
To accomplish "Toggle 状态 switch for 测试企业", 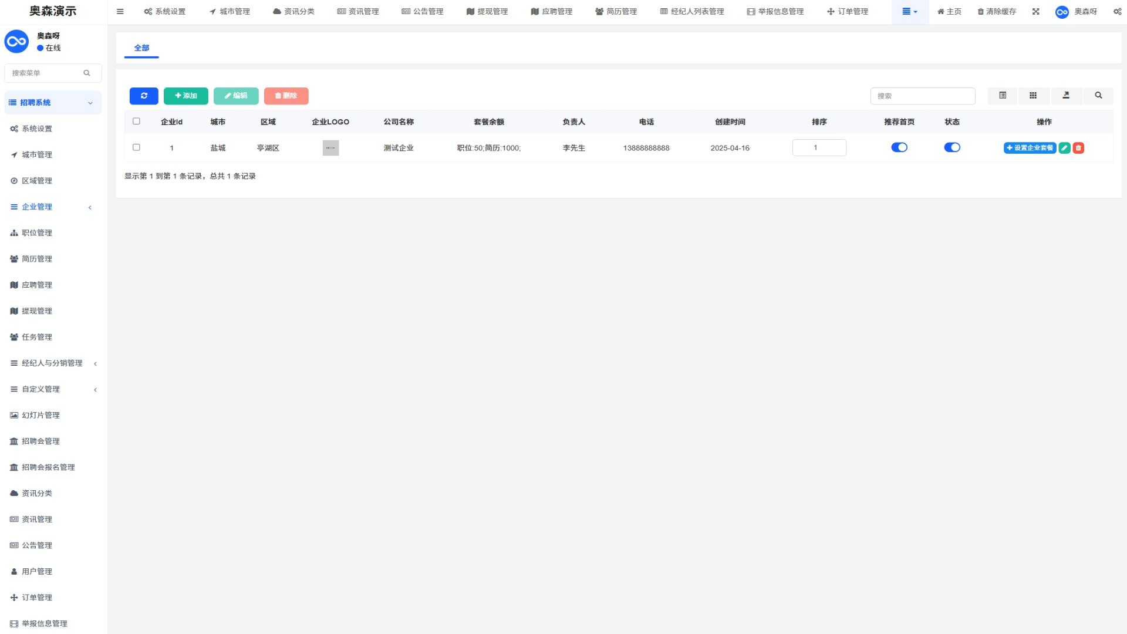I will tap(951, 147).
